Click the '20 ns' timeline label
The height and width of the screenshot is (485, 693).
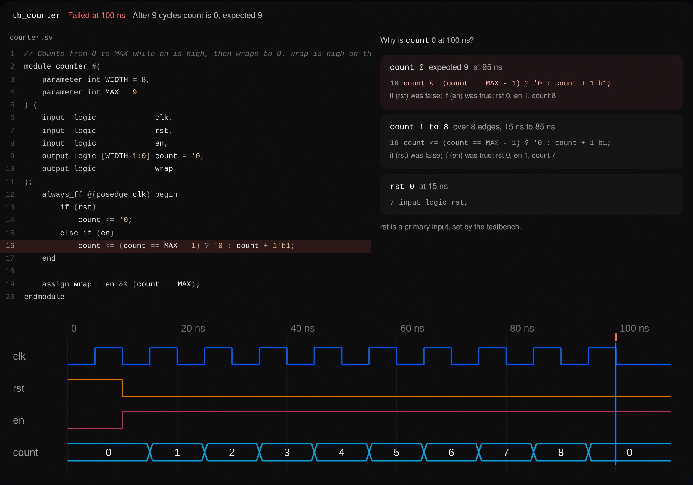click(x=193, y=328)
